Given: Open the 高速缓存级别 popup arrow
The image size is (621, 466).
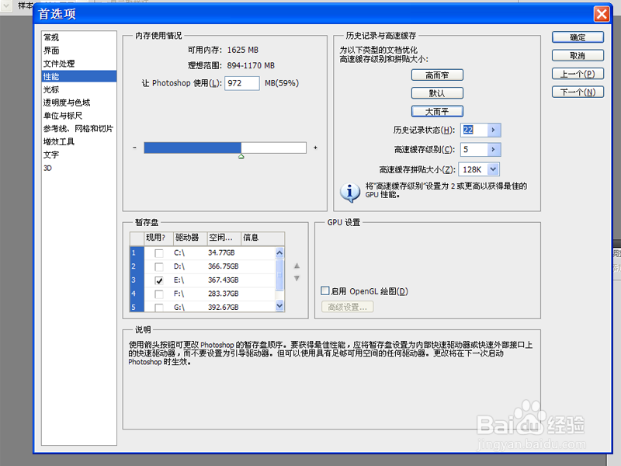Looking at the screenshot, I should [494, 149].
